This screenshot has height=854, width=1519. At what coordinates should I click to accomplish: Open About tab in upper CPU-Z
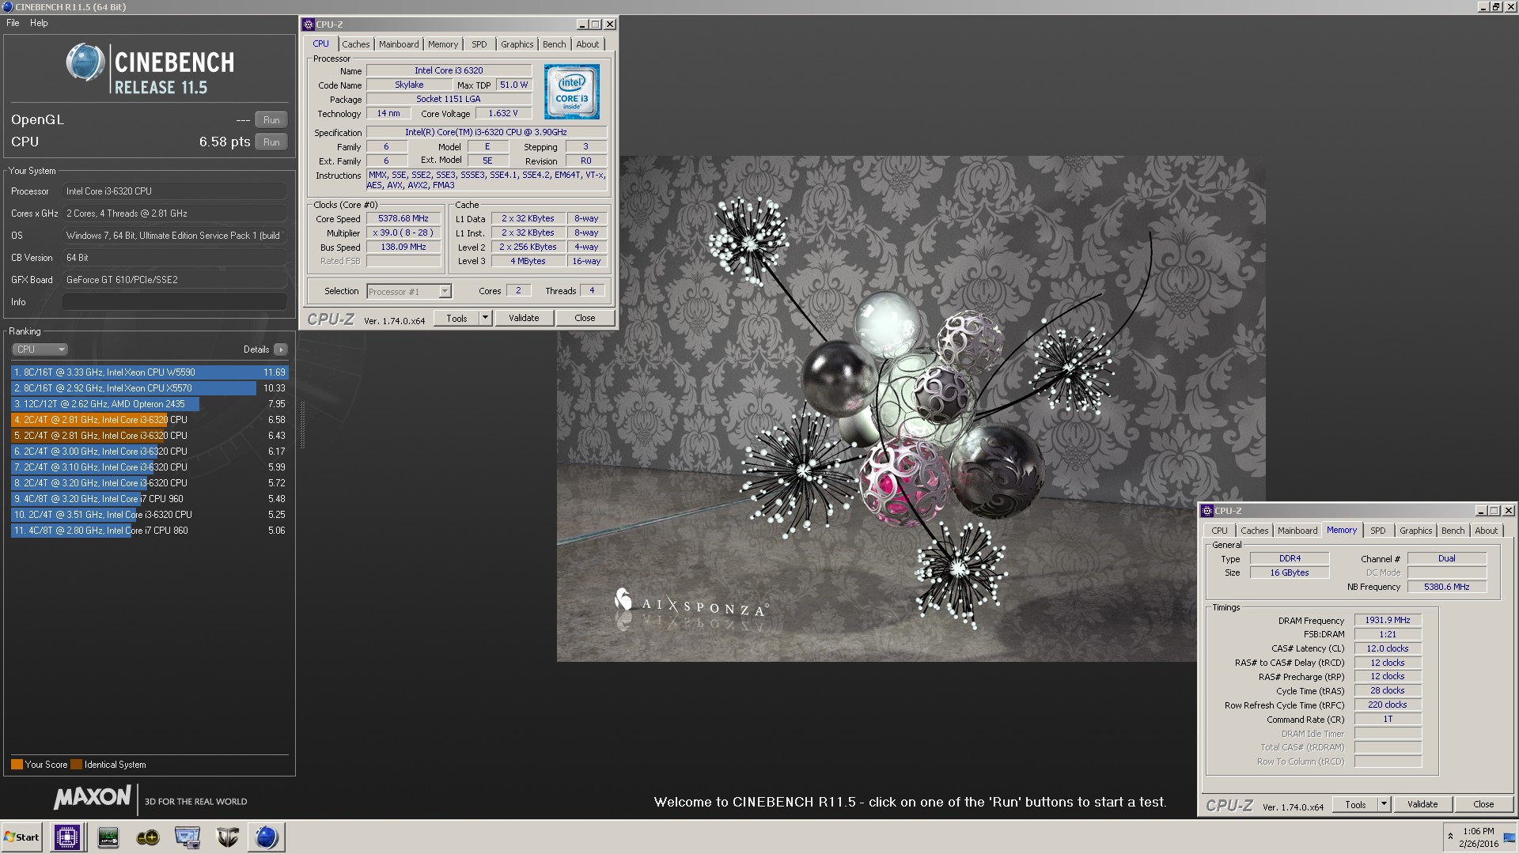pos(587,44)
